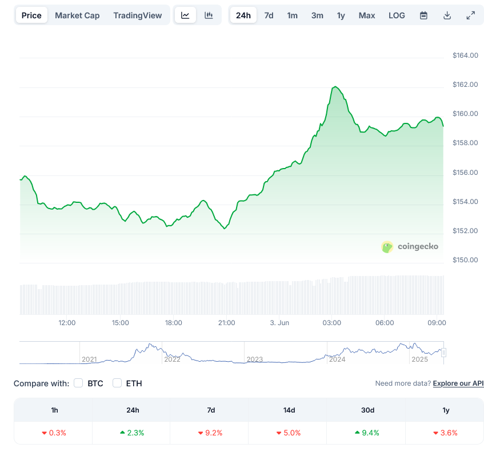
Task: Click the 1y column header in the table
Action: tap(446, 410)
